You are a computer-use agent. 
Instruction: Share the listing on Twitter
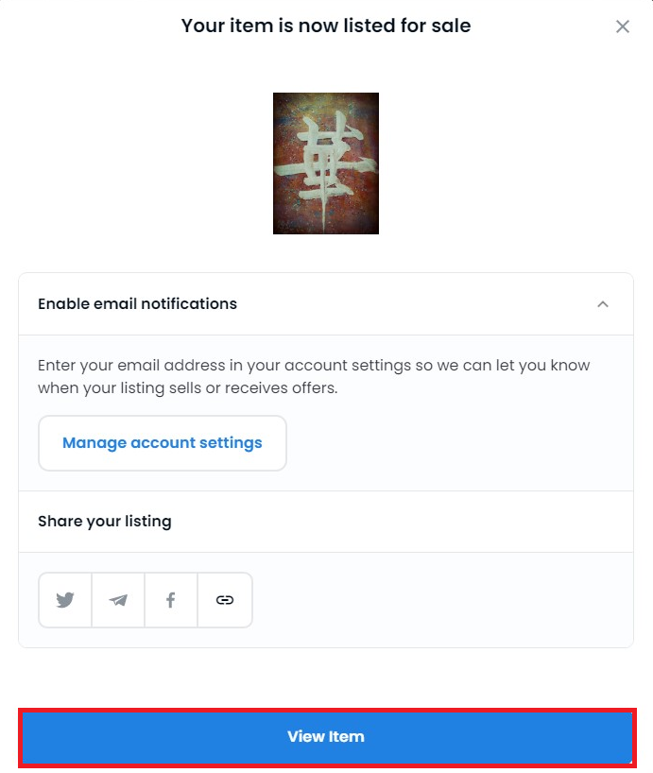coord(65,600)
